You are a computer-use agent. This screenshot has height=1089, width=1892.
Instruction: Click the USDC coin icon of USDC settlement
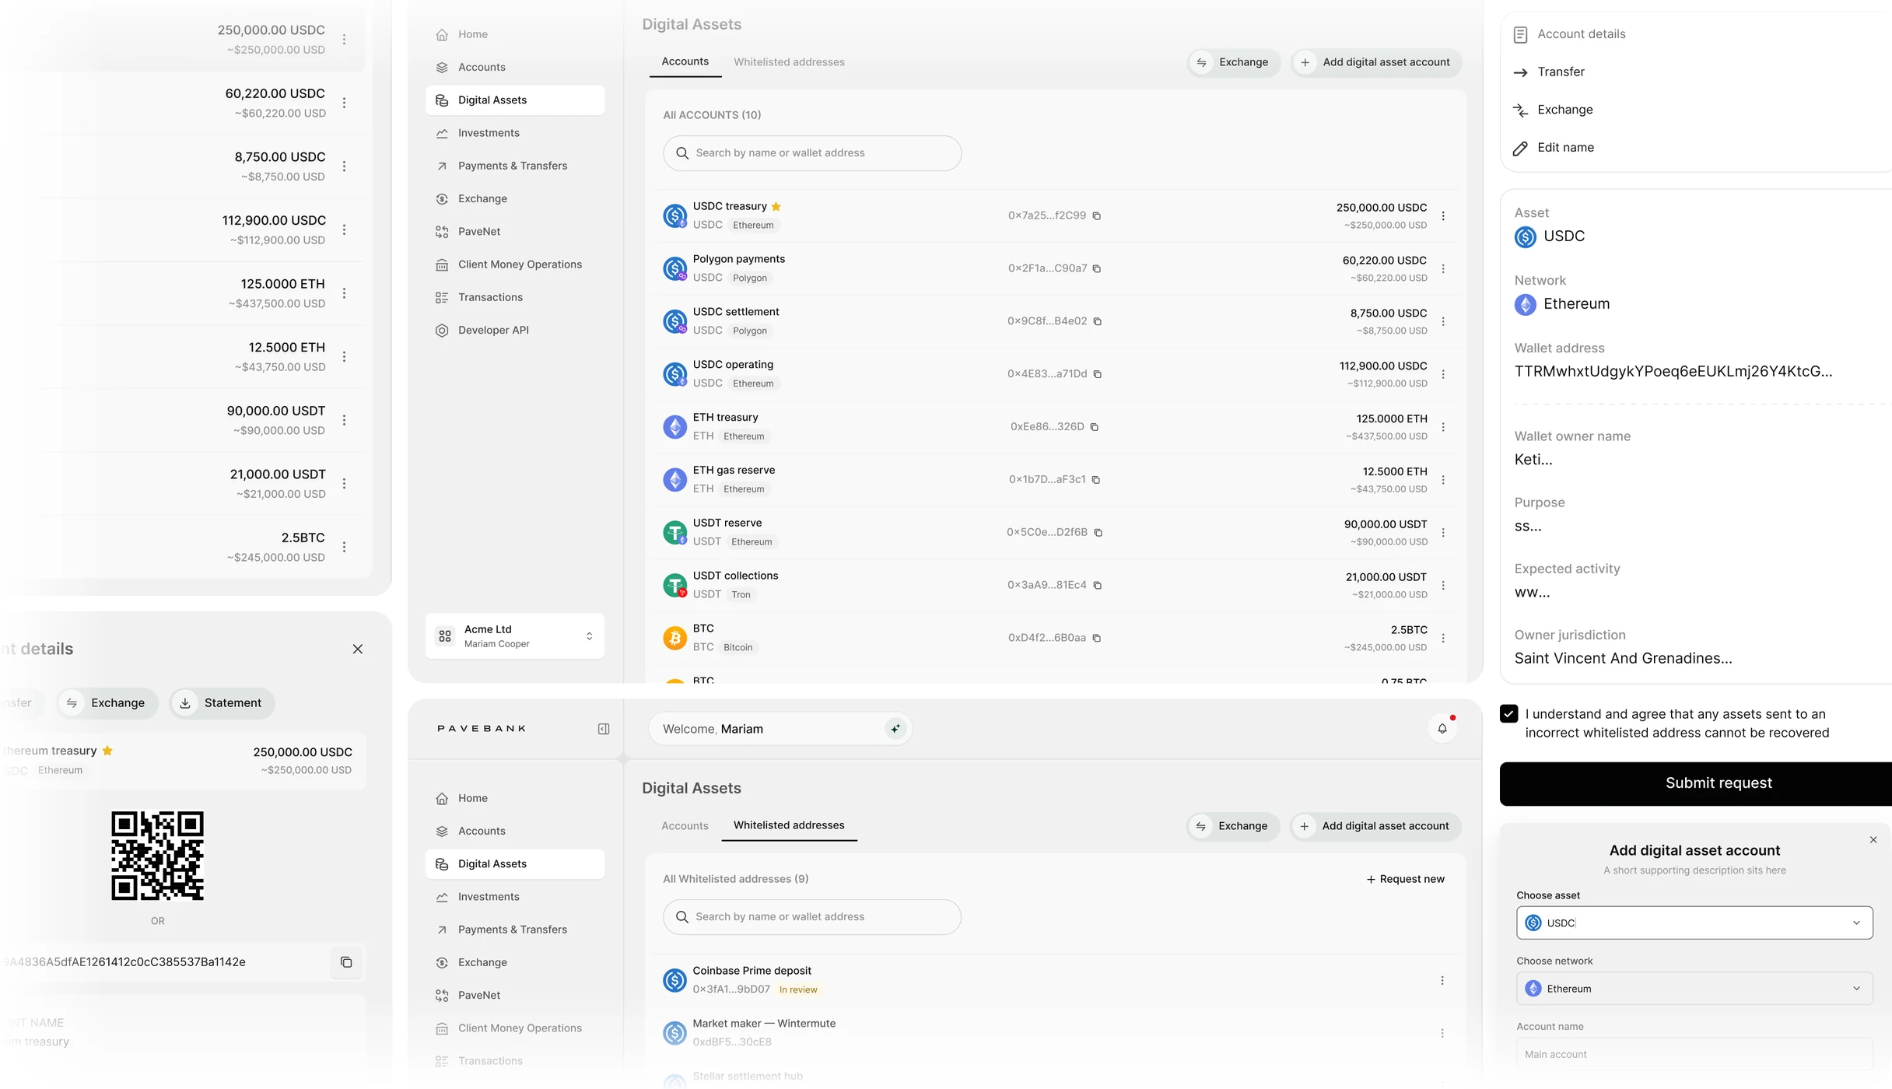pyautogui.click(x=674, y=321)
